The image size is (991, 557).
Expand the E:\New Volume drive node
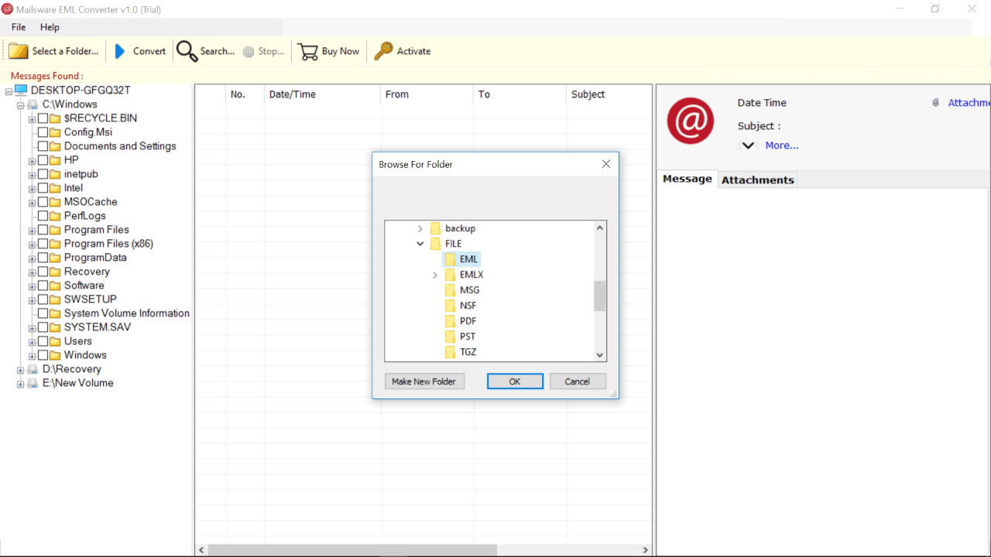pos(21,384)
